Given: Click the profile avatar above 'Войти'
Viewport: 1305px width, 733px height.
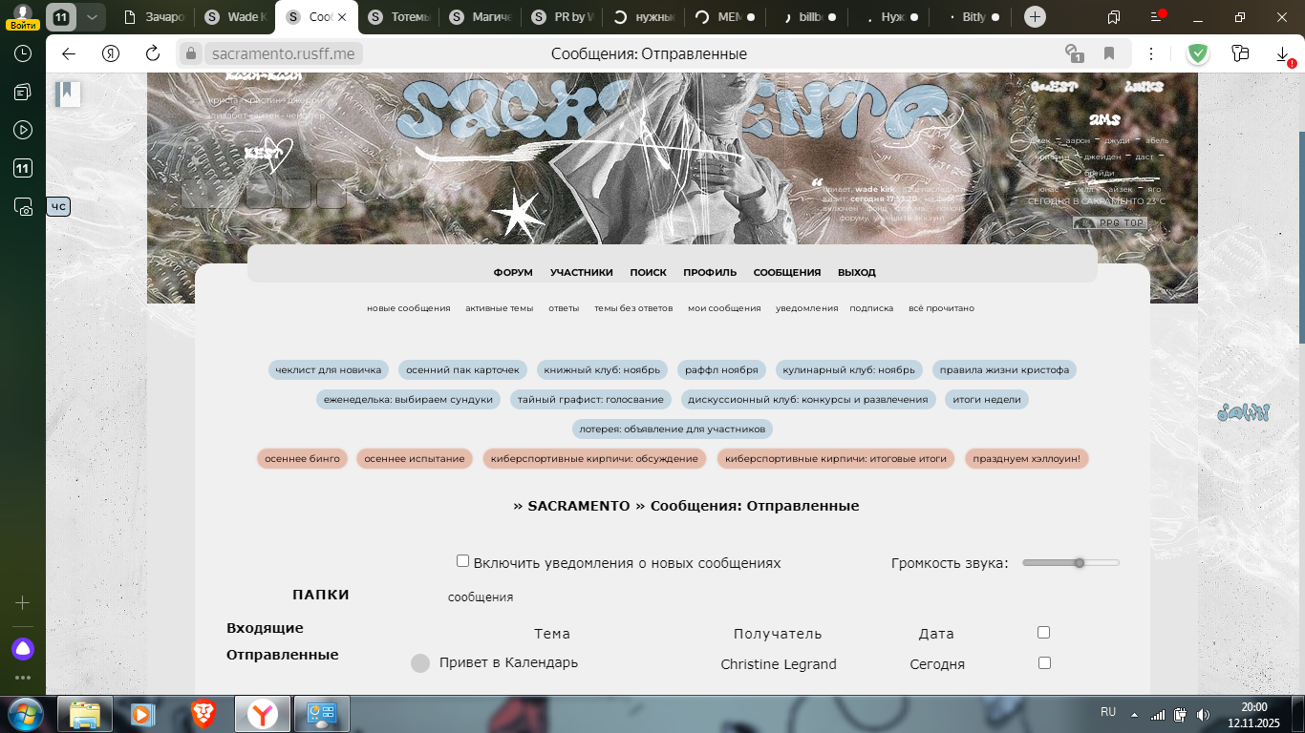Looking at the screenshot, I should click(23, 11).
